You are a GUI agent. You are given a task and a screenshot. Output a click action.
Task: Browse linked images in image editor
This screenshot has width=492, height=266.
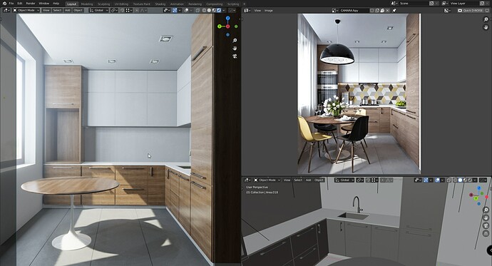(334, 11)
